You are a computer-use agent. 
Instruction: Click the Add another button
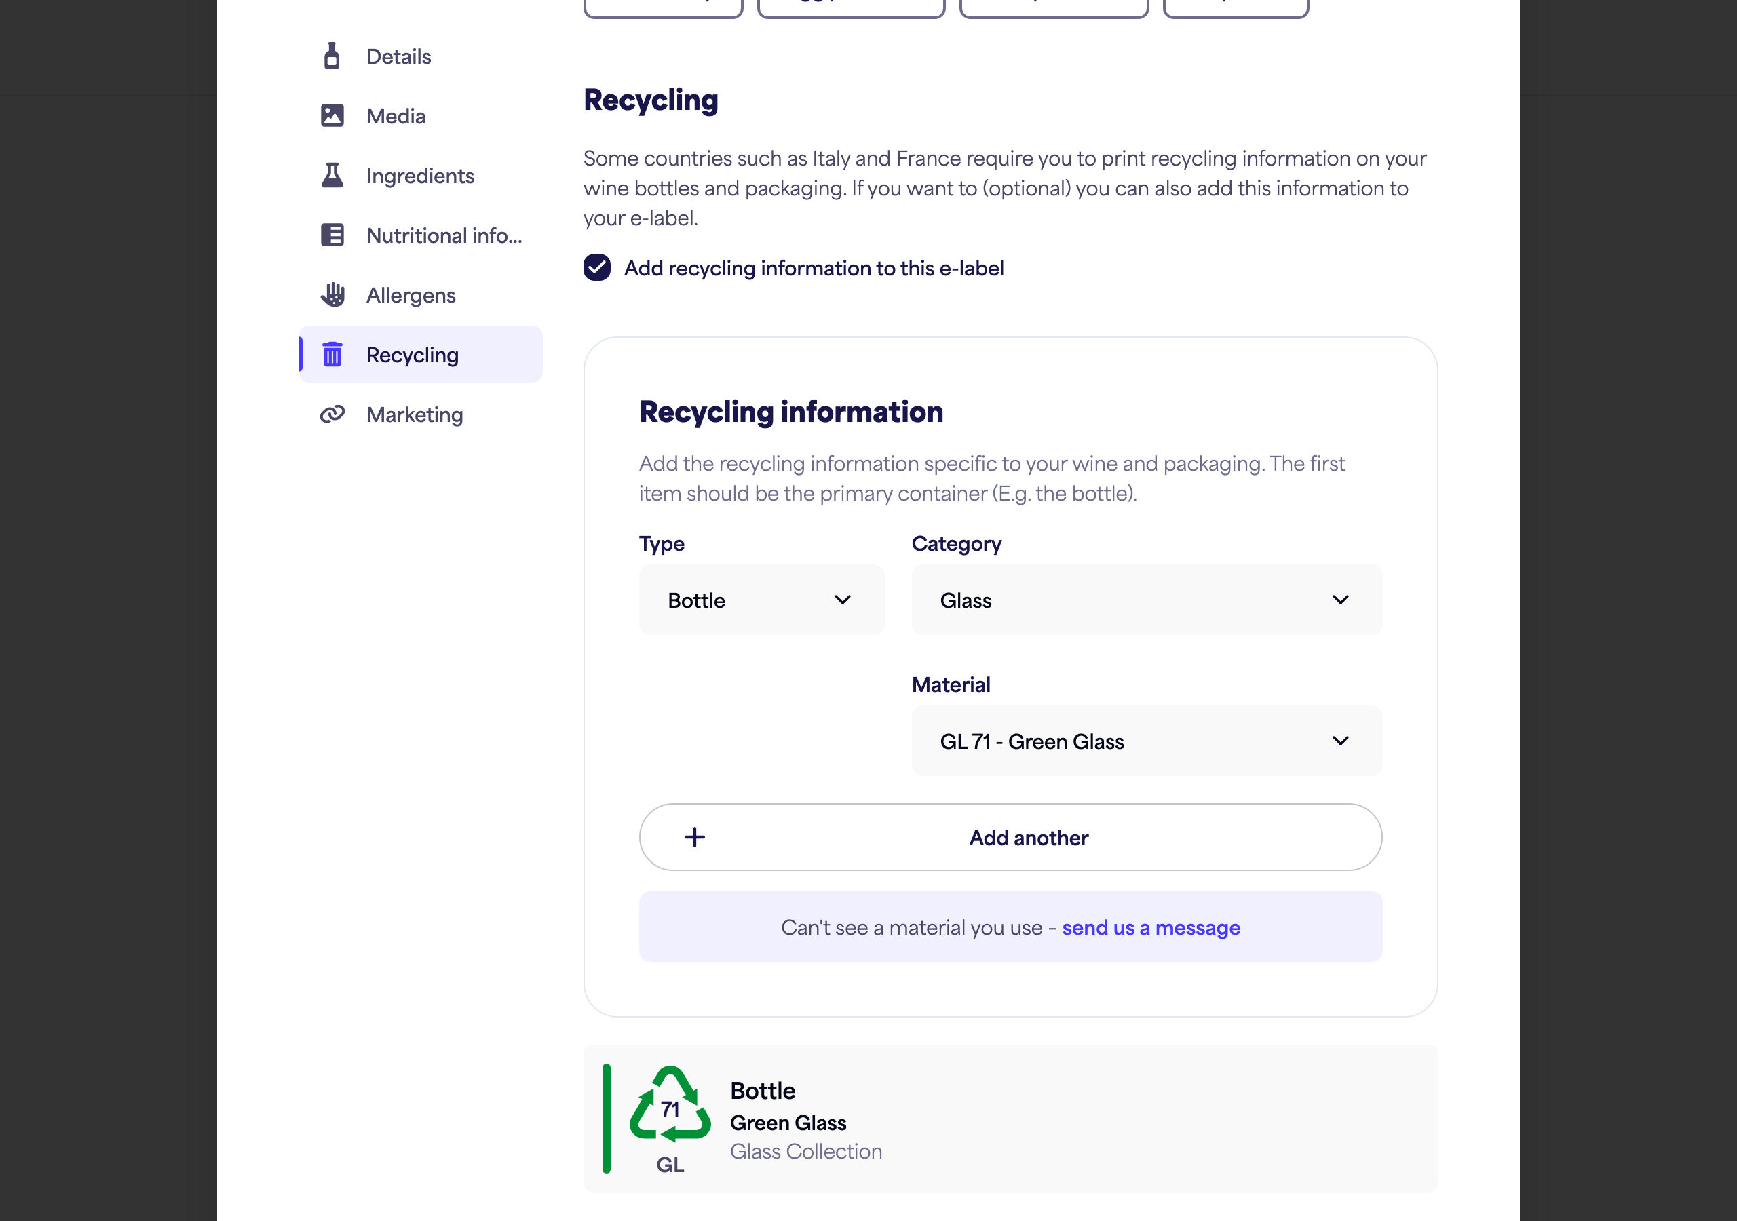pos(1010,836)
